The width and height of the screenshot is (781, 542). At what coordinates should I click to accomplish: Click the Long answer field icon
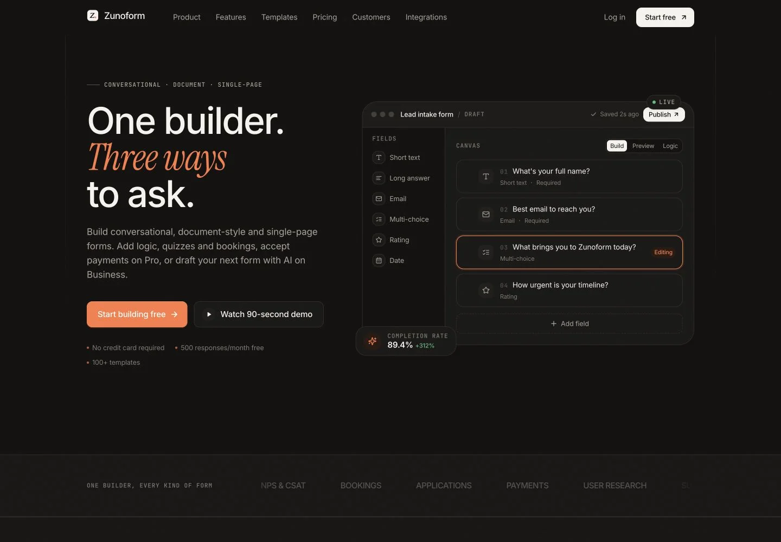click(x=379, y=178)
